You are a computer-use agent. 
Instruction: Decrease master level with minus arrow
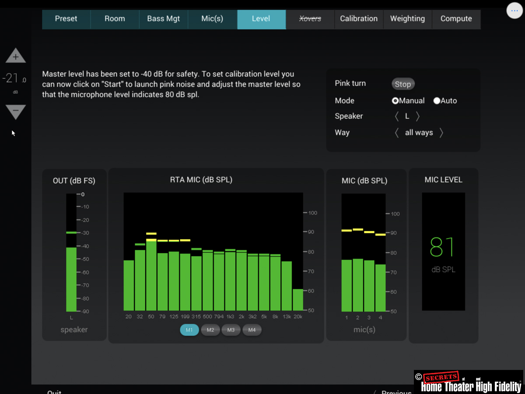tap(16, 112)
